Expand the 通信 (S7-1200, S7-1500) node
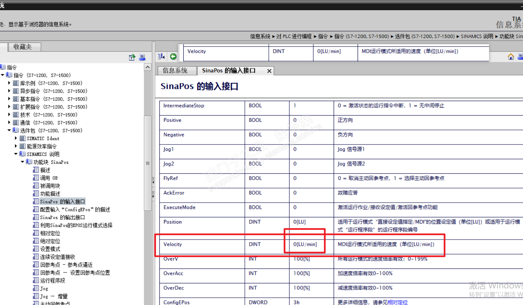 click(9, 122)
